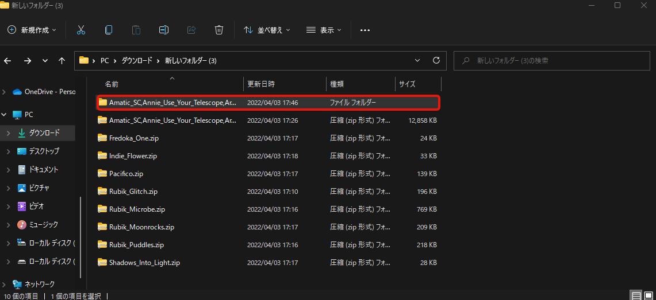Switch to details view in status bar

pyautogui.click(x=636, y=296)
